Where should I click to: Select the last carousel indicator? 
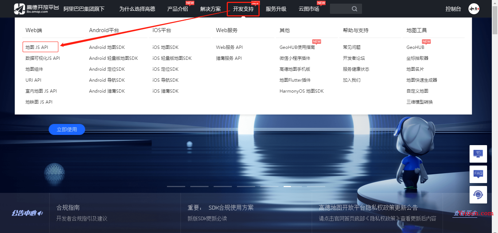(x=316, y=186)
